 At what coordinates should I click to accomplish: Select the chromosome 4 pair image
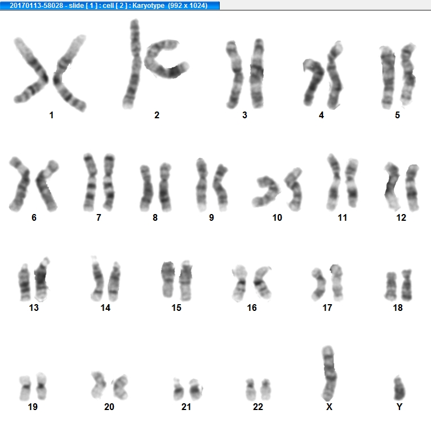click(323, 75)
